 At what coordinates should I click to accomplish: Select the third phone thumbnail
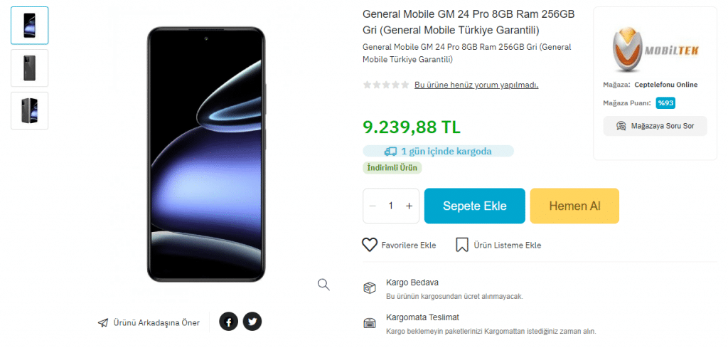coord(30,110)
